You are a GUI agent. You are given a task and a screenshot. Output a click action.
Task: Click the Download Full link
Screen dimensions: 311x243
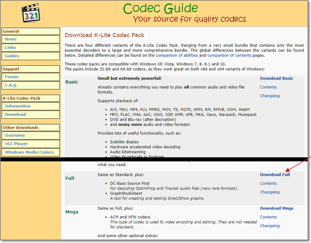click(275, 174)
